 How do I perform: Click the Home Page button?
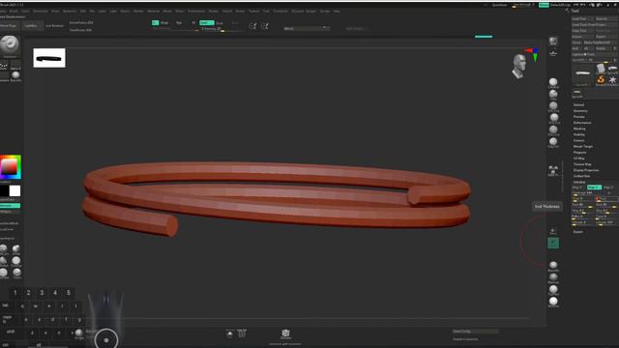click(x=9, y=26)
